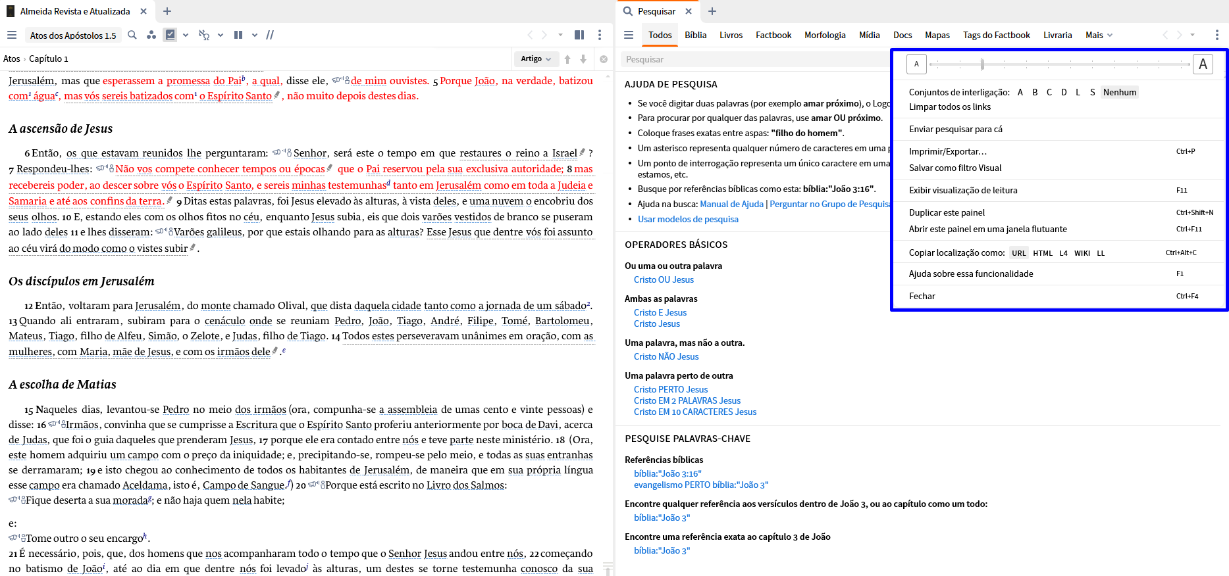The width and height of the screenshot is (1229, 576).
Task: Toggle the checked notes and highlights button
Action: 170,35
